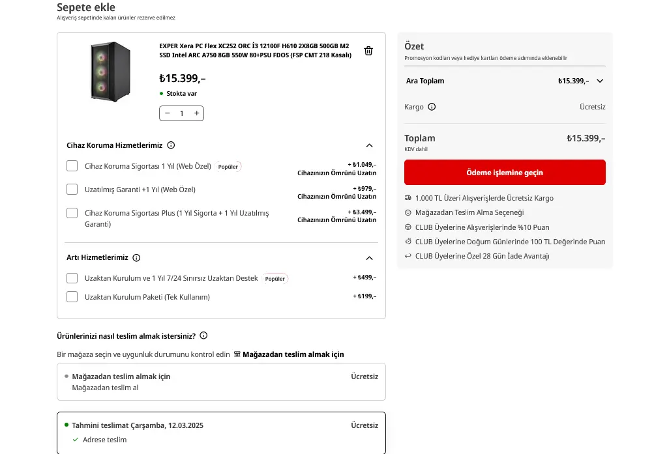Click the +₺199,– installation package price
Viewport: 669px width, 454px height.
(x=364, y=296)
